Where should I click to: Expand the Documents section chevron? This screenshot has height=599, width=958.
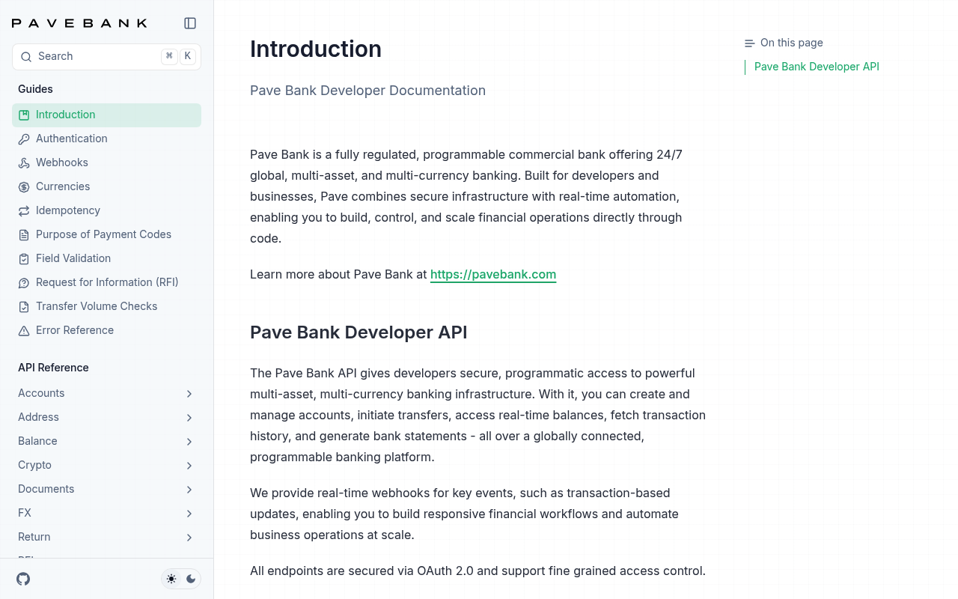click(189, 489)
